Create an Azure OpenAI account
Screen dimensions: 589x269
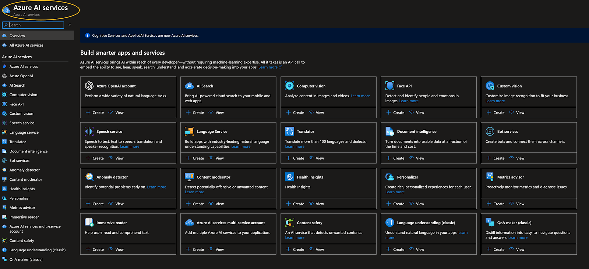click(x=95, y=112)
